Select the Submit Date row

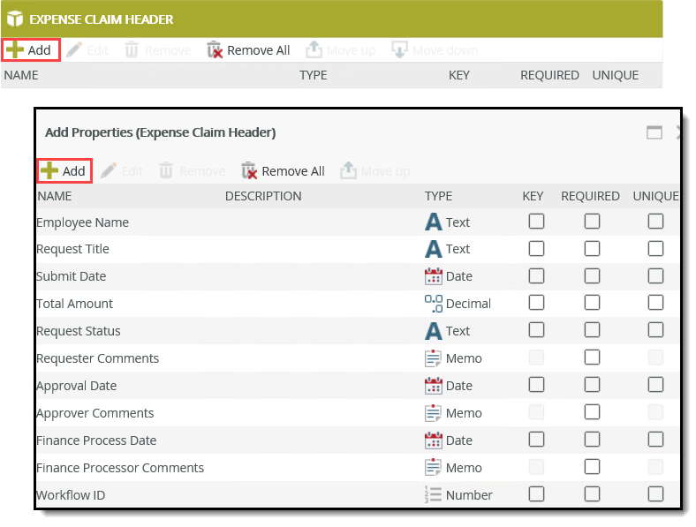click(358, 276)
